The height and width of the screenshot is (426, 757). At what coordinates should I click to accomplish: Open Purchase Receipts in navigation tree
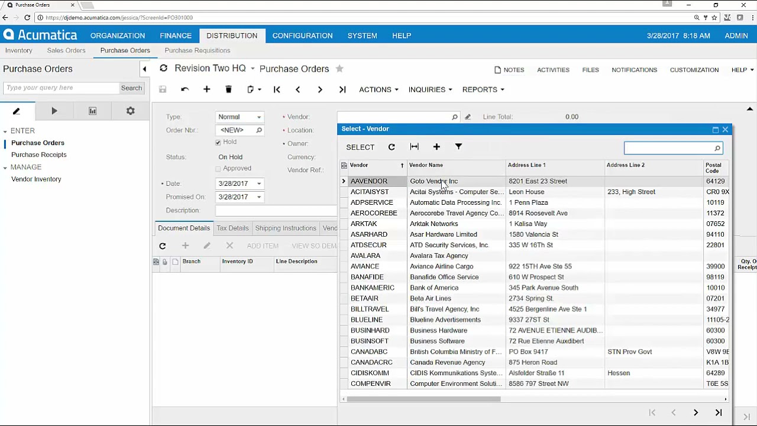[39, 154]
